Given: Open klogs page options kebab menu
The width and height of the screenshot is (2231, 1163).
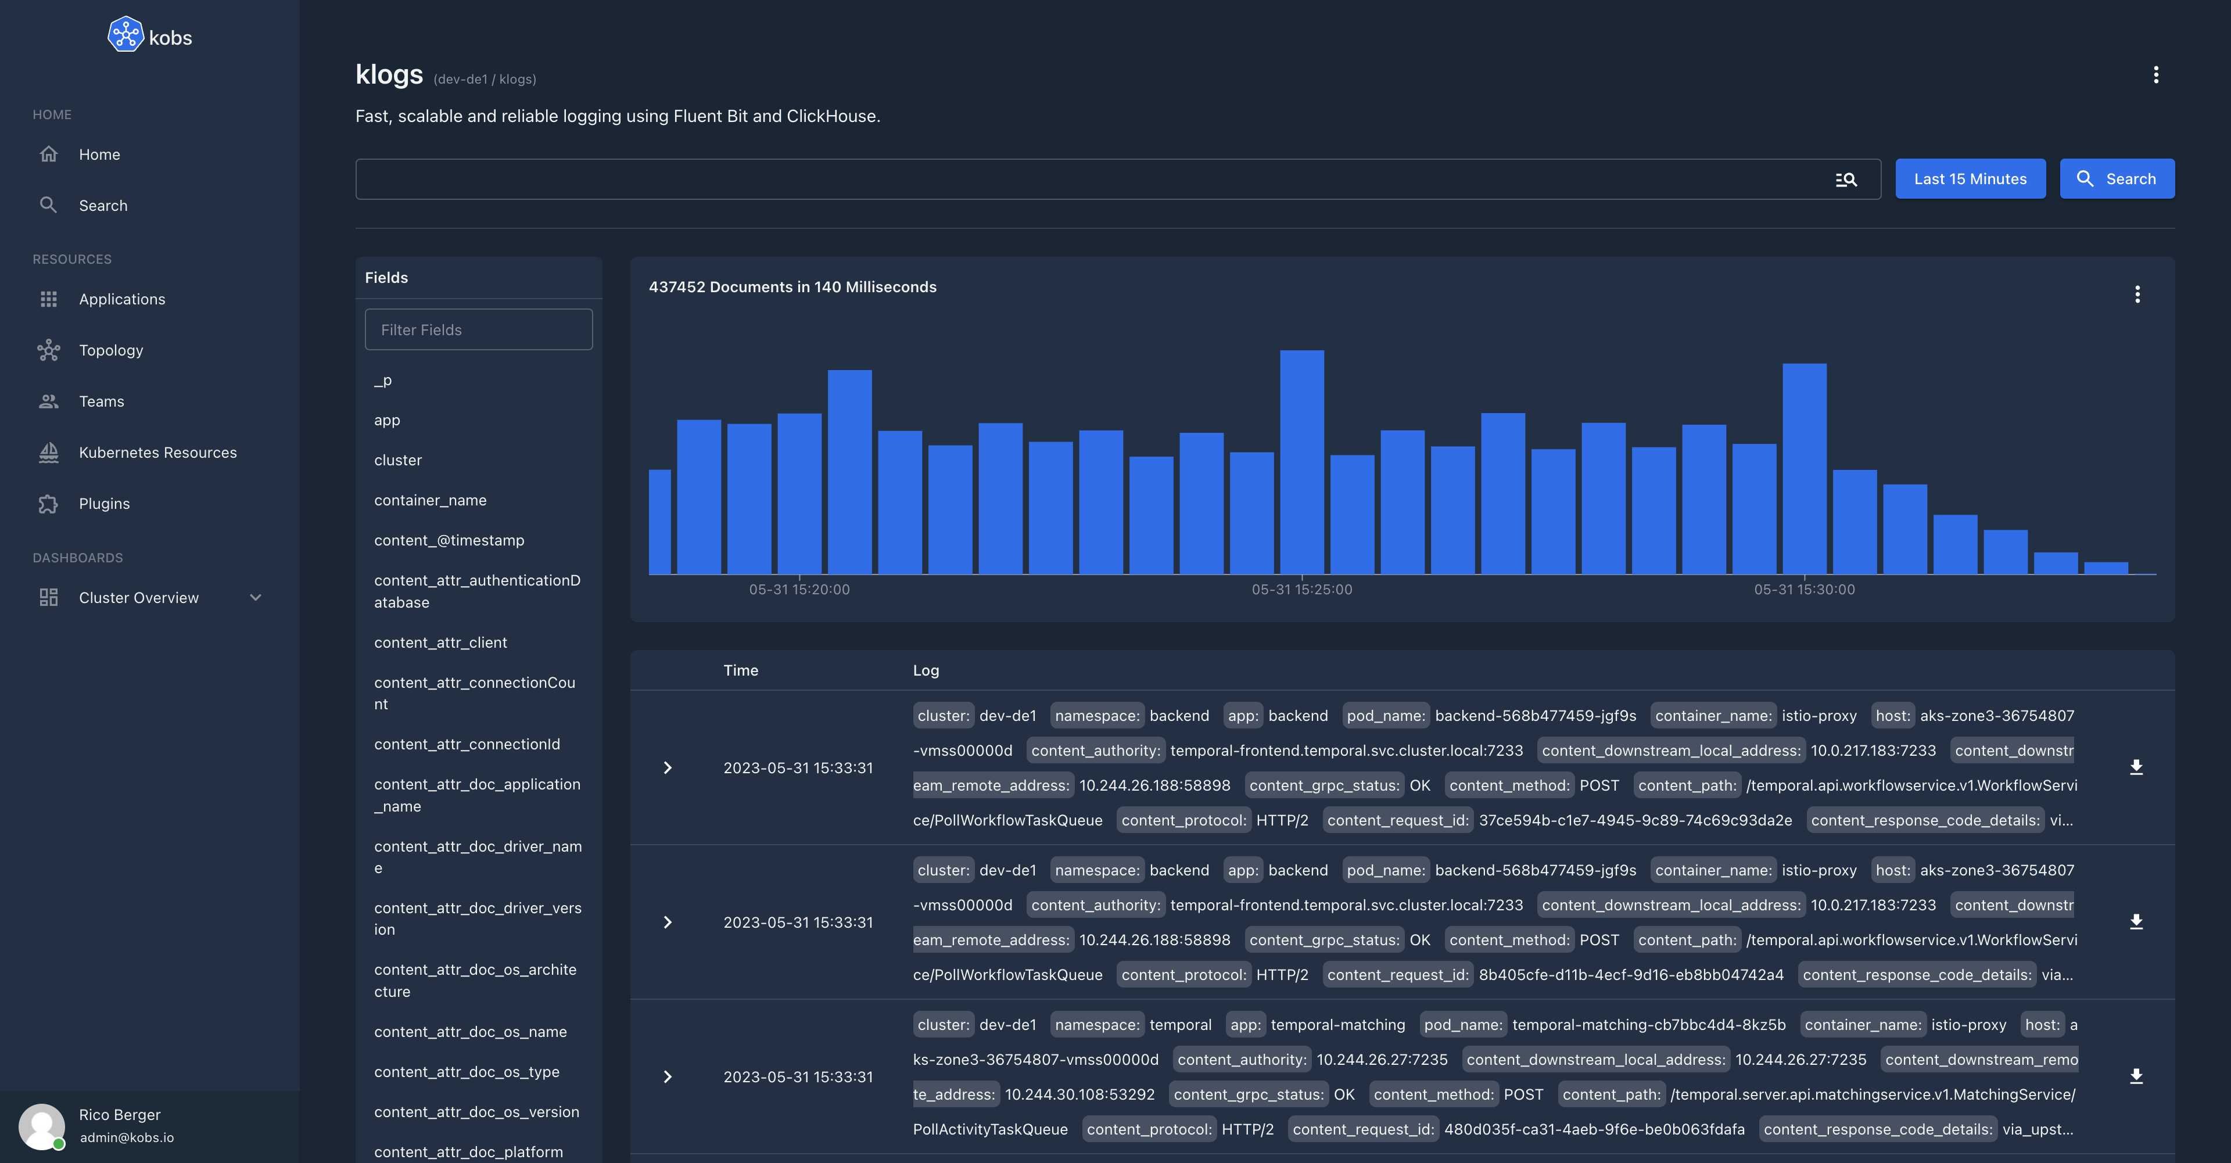Looking at the screenshot, I should (x=2155, y=74).
